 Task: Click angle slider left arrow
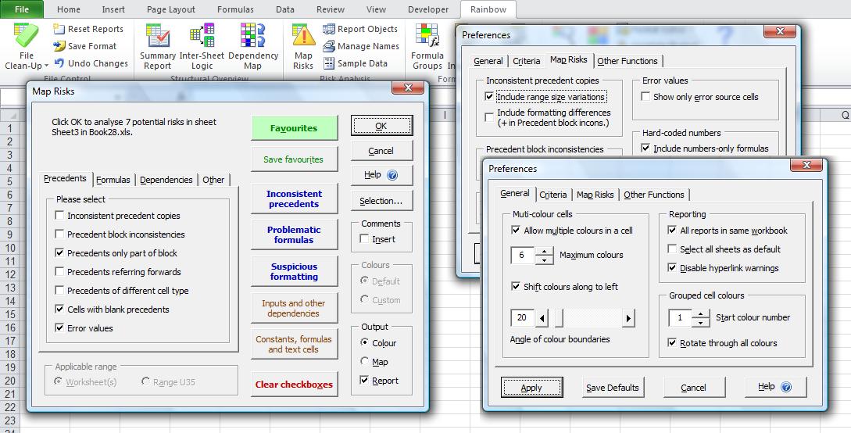(542, 318)
